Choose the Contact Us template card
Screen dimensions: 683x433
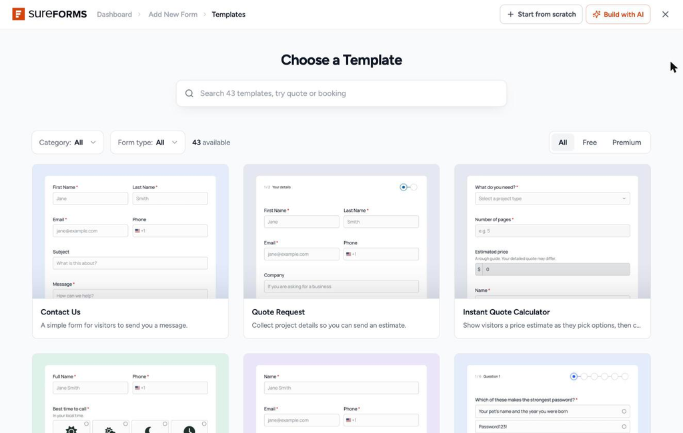tap(130, 251)
